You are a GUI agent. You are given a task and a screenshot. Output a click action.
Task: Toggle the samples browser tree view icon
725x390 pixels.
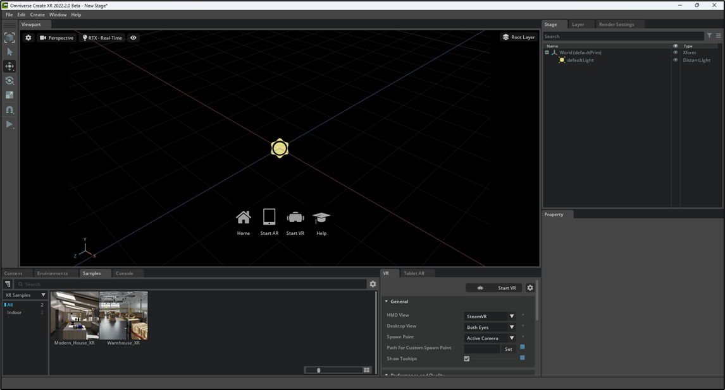[x=8, y=284]
